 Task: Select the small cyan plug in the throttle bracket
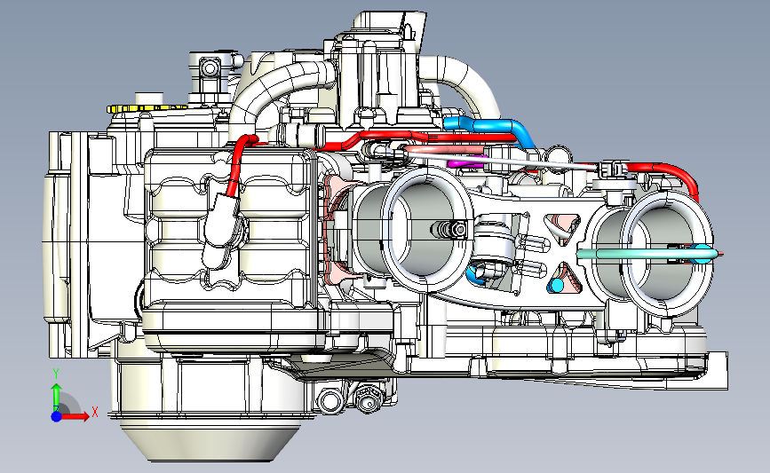coord(555,286)
